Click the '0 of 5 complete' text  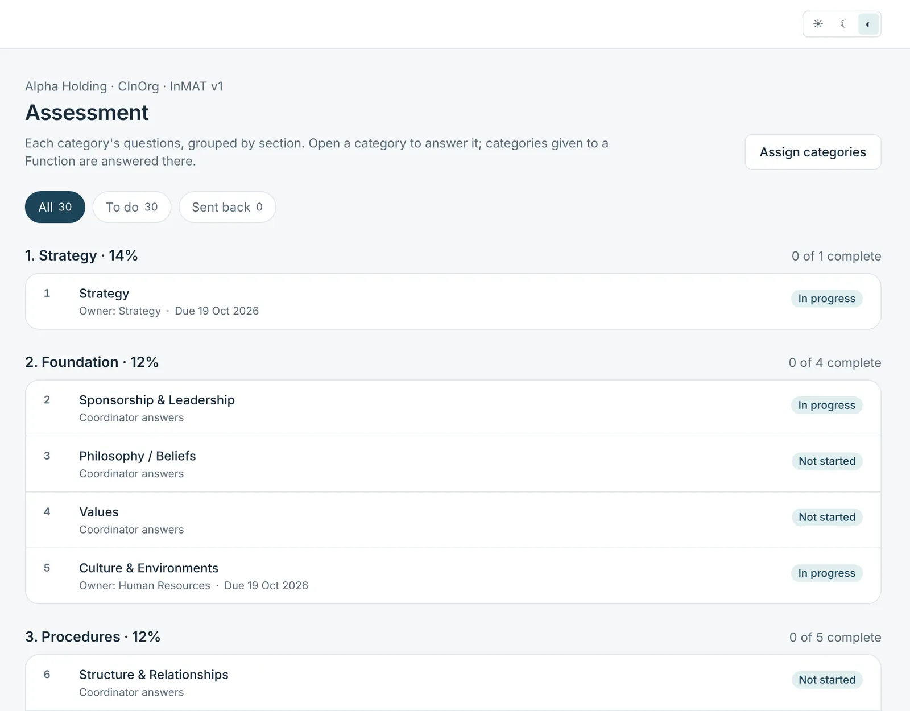click(x=835, y=638)
